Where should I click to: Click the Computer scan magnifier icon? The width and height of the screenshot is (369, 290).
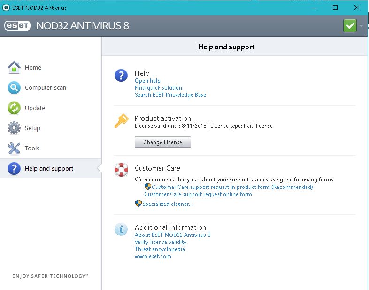(14, 88)
